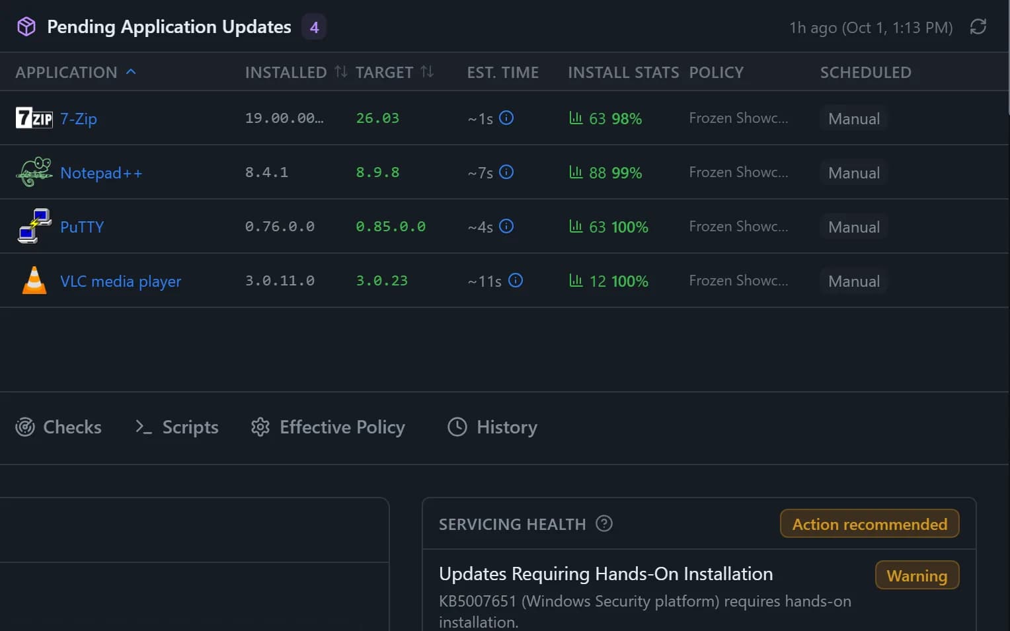Screen dimensions: 1010x631
Task: Click the Servicing Health help icon
Action: click(x=604, y=523)
